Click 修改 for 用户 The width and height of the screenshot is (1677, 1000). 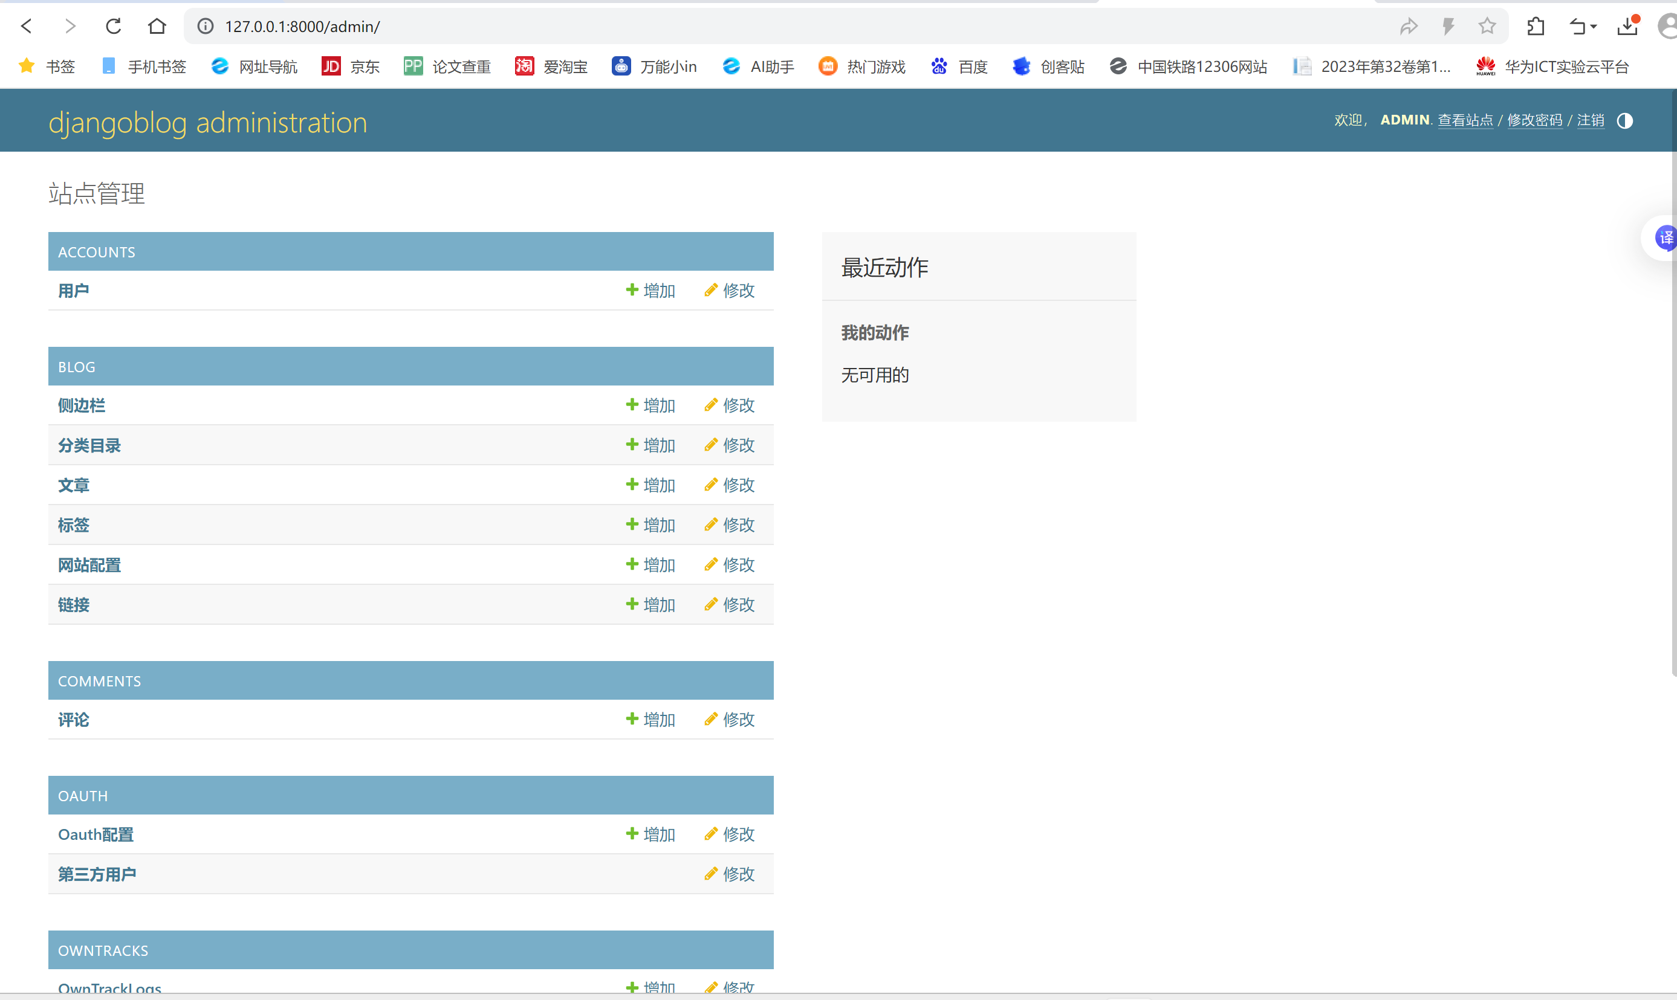[x=729, y=291]
